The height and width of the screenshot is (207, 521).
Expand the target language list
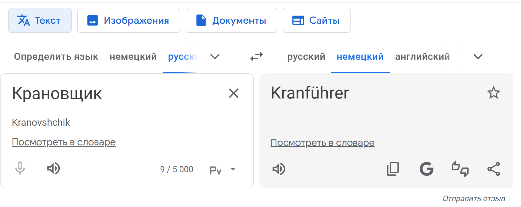point(478,57)
